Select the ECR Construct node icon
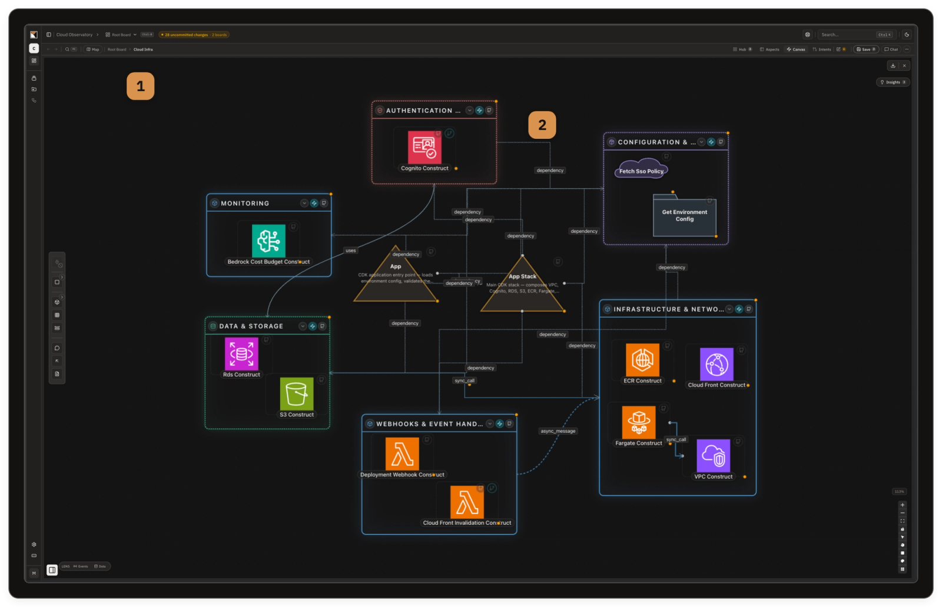 click(x=642, y=360)
